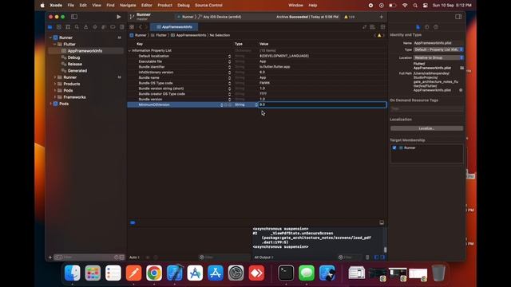The height and width of the screenshot is (287, 511).
Task: Expand the Pods project at bottom of navigator
Action: [x=50, y=104]
